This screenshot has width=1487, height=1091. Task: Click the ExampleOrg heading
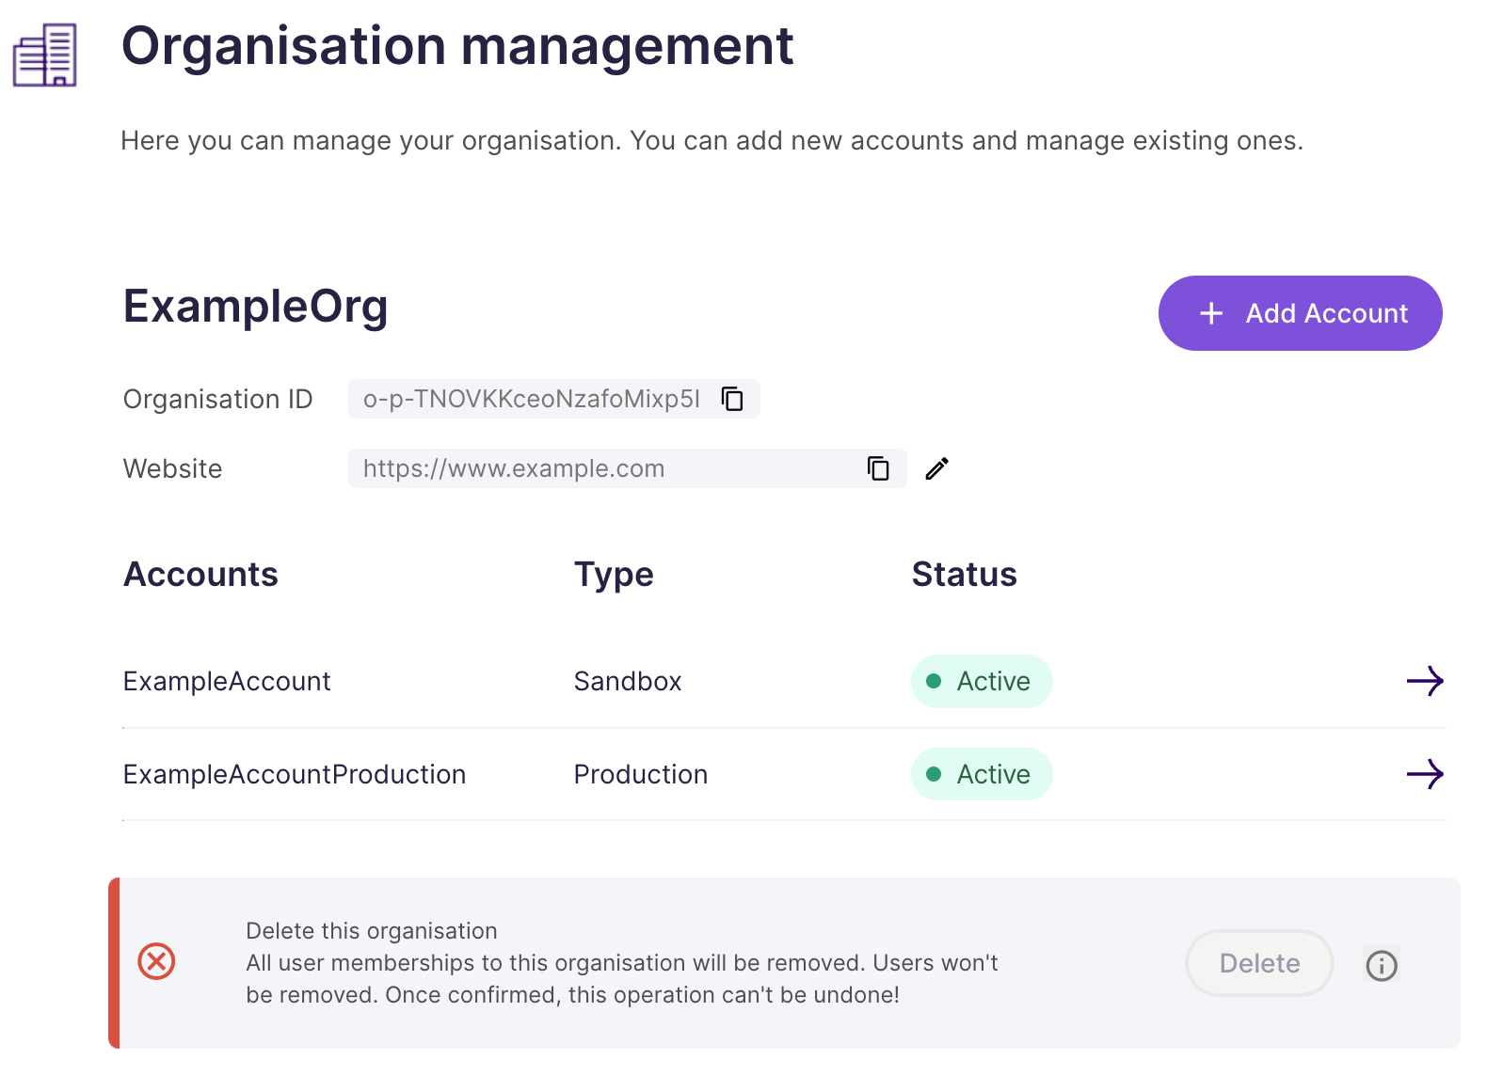coord(255,307)
